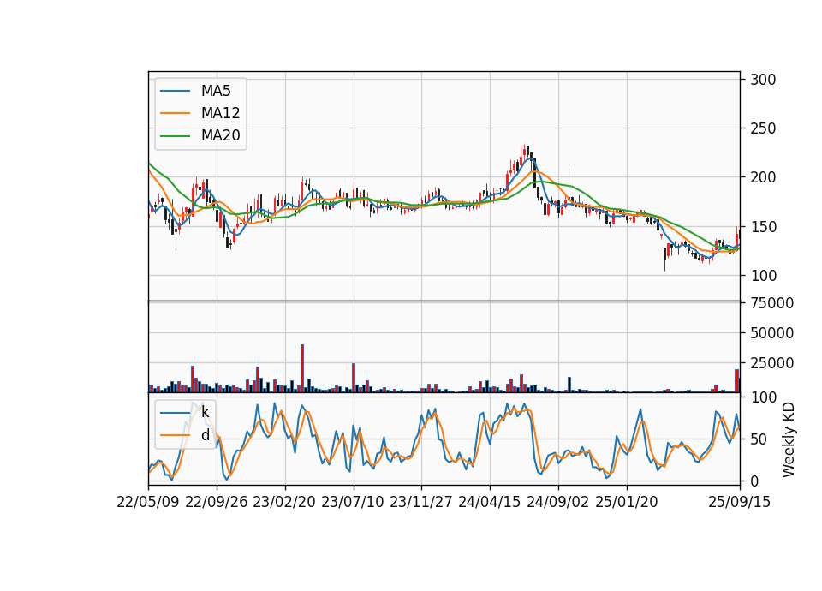This screenshot has height=591, width=822.
Task: Click the latest volume bar at the chart's right edge
Action: coord(737,380)
